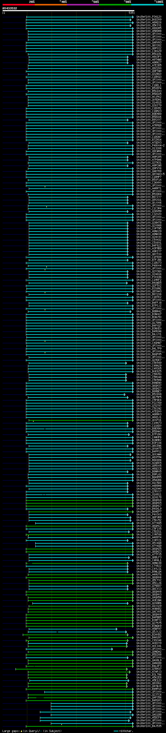The height and width of the screenshot is (733, 166).
Task: Click UniRef100_B4MP19 label
Action: 149,689
